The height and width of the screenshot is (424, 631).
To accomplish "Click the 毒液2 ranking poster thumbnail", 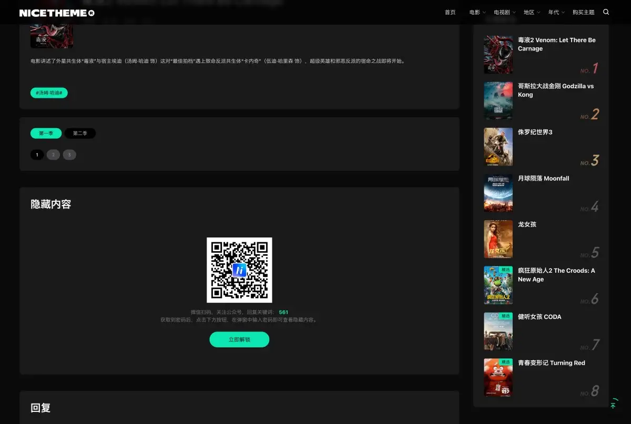I will pyautogui.click(x=498, y=55).
